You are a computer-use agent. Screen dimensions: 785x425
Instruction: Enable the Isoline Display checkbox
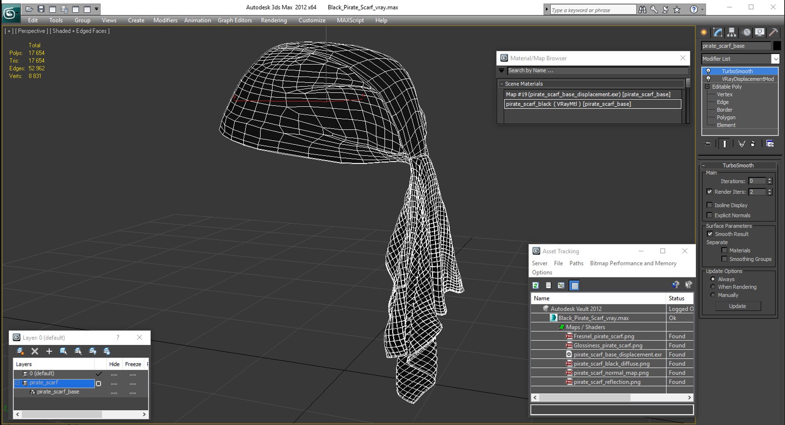[x=710, y=205]
